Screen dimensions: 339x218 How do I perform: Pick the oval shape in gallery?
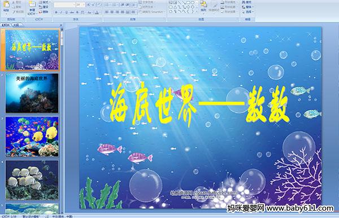(x=192, y=3)
